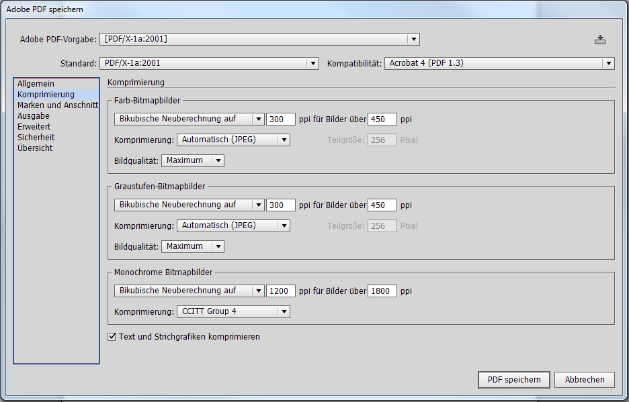The width and height of the screenshot is (629, 402).
Task: Select Ausgabe in the section list
Action: pos(56,116)
